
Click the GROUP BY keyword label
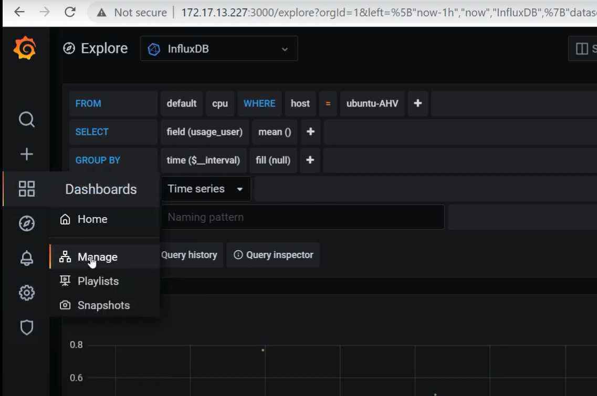(x=98, y=160)
